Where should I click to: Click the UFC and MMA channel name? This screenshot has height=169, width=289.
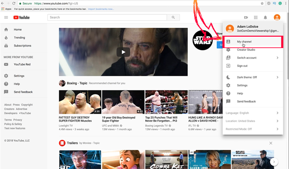[110, 125]
